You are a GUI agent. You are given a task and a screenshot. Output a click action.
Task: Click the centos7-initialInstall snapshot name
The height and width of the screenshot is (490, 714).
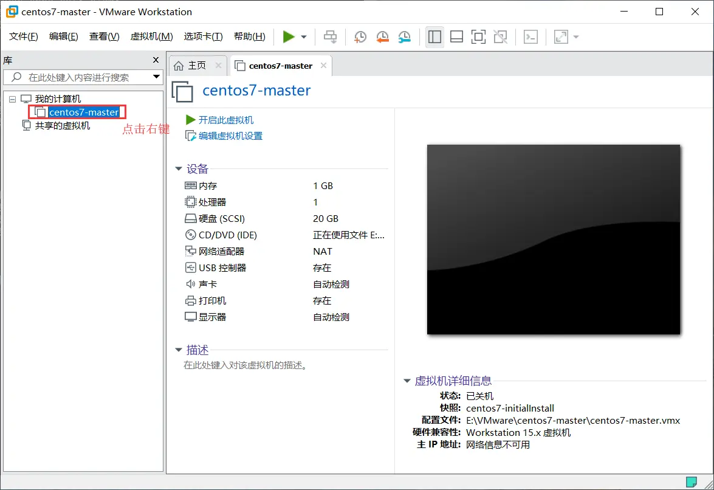click(x=510, y=408)
